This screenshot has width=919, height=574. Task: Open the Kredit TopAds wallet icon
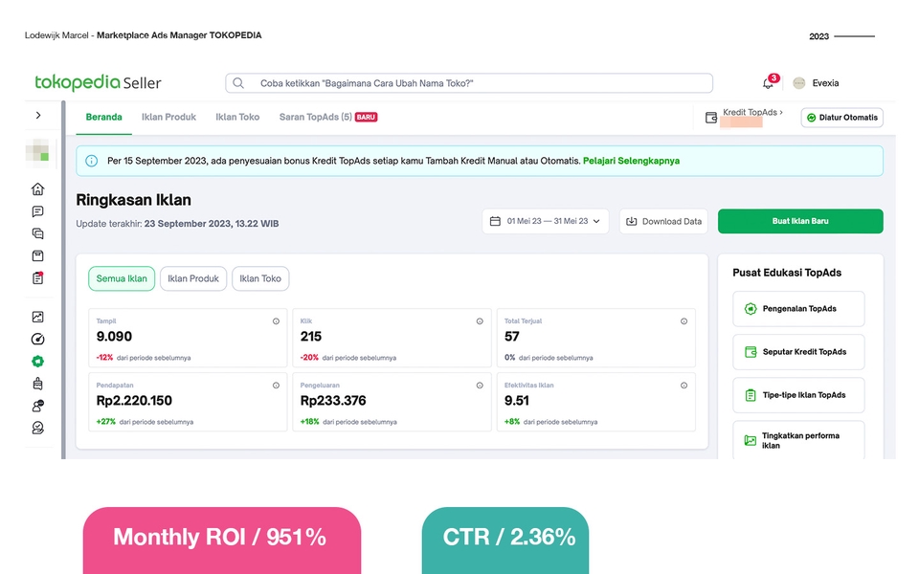click(x=709, y=115)
